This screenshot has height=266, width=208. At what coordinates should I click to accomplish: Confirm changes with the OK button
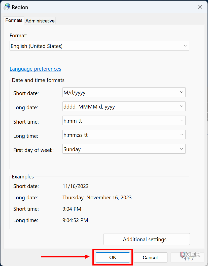(113, 257)
